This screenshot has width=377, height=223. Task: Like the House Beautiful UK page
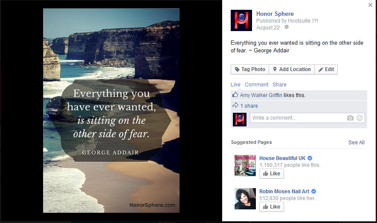point(272,174)
